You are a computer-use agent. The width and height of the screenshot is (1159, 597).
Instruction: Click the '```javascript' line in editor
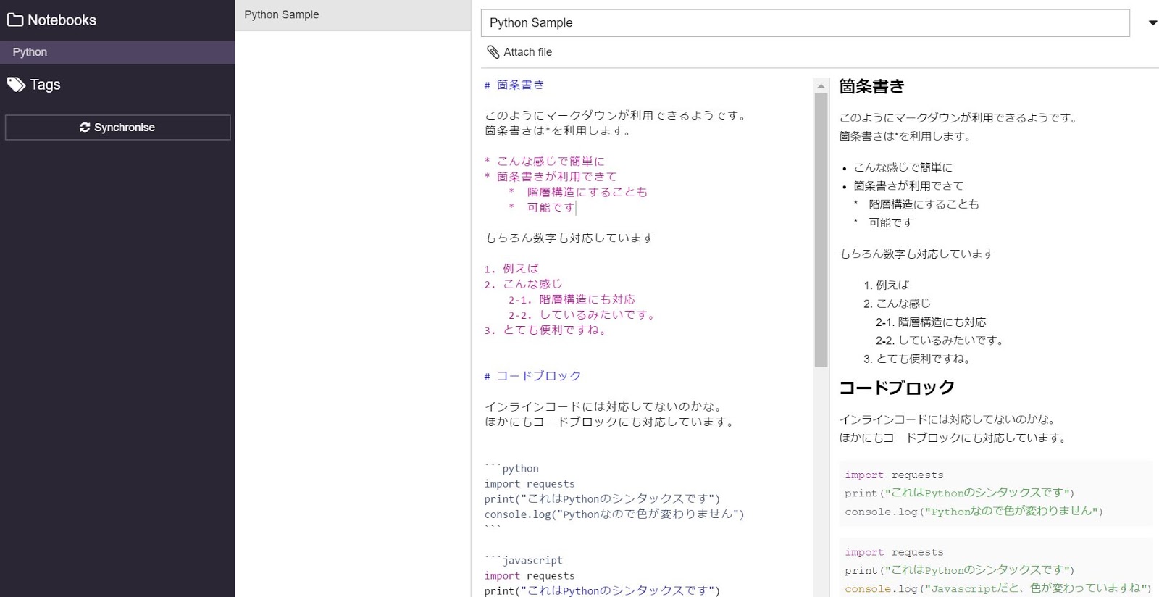point(523,560)
